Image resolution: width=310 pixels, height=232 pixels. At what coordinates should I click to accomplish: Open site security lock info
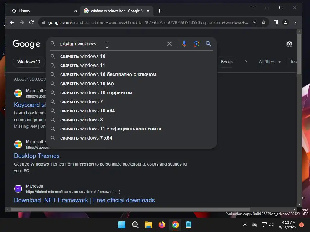44,22
